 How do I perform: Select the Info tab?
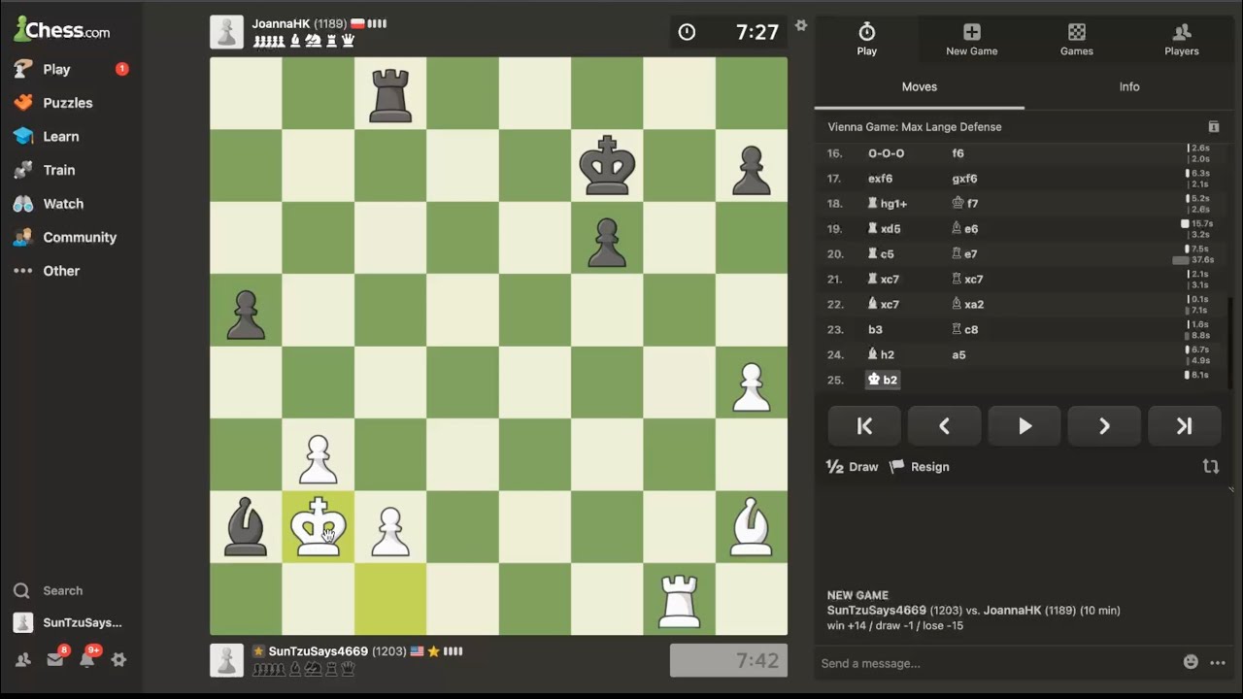[x=1129, y=87]
